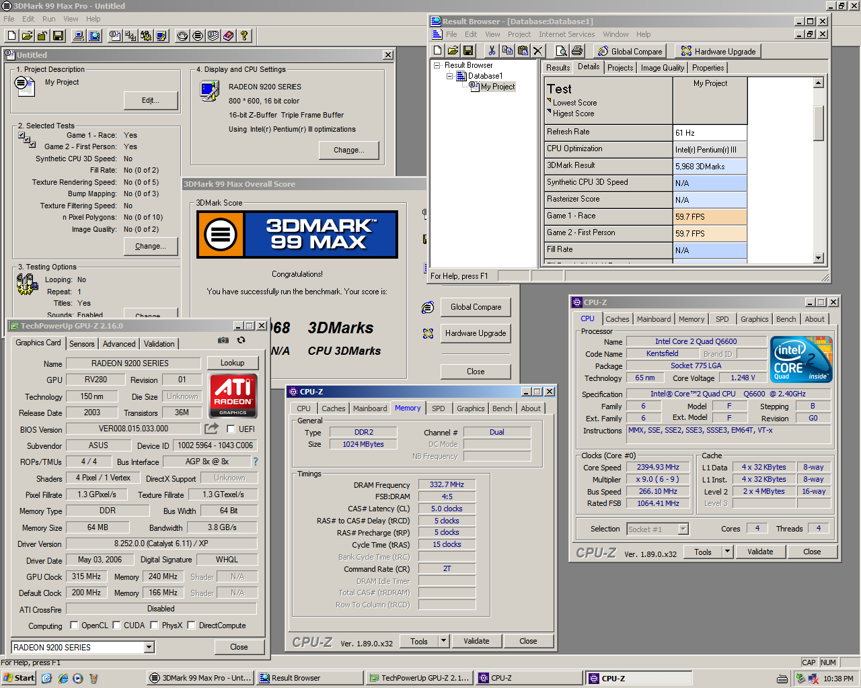Image resolution: width=861 pixels, height=688 pixels.
Task: Switch to TechPowerUp GPU-Z taskbar item
Action: point(419,678)
